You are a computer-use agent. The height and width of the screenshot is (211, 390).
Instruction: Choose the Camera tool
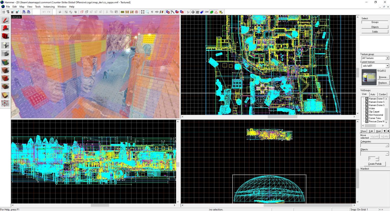[x=5, y=36]
